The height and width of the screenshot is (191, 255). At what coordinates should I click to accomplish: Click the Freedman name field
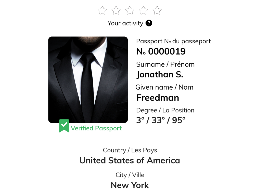tap(158, 98)
